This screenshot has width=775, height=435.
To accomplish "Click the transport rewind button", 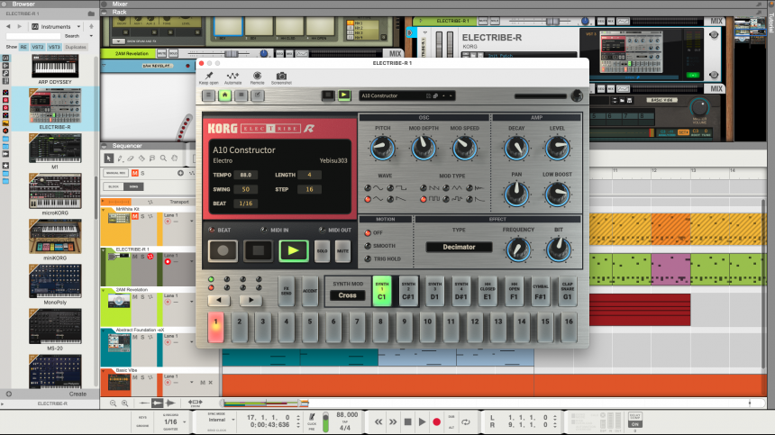I will tap(378, 422).
